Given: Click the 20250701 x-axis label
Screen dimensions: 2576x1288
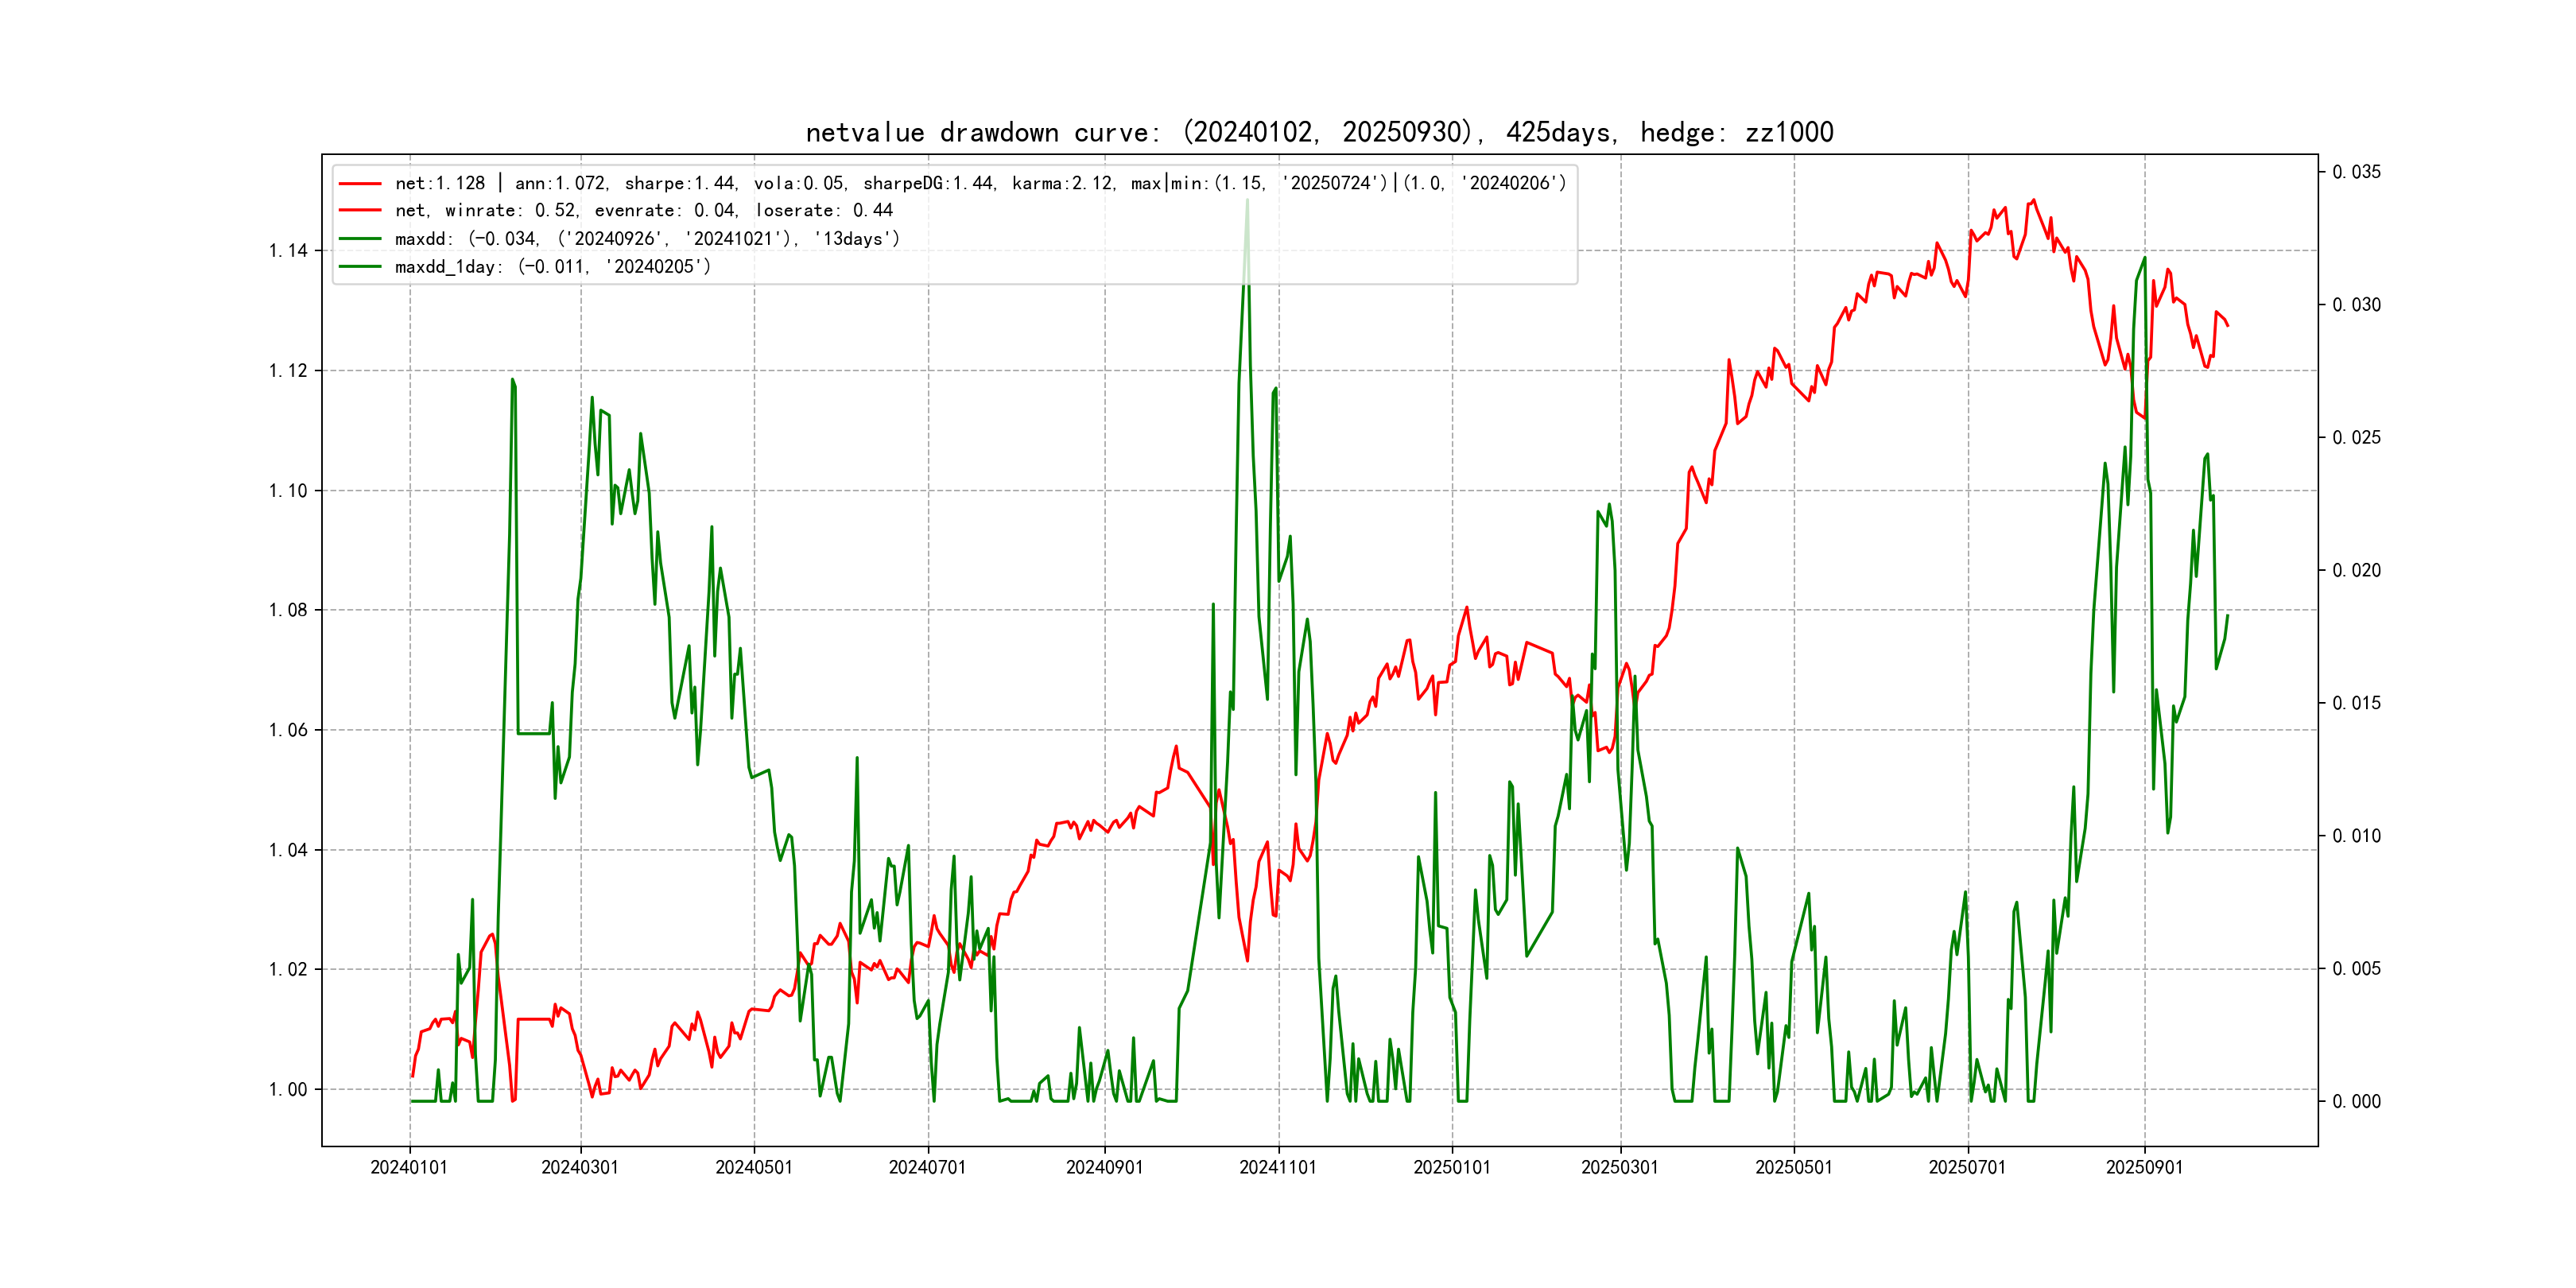Looking at the screenshot, I should point(1967,1167).
